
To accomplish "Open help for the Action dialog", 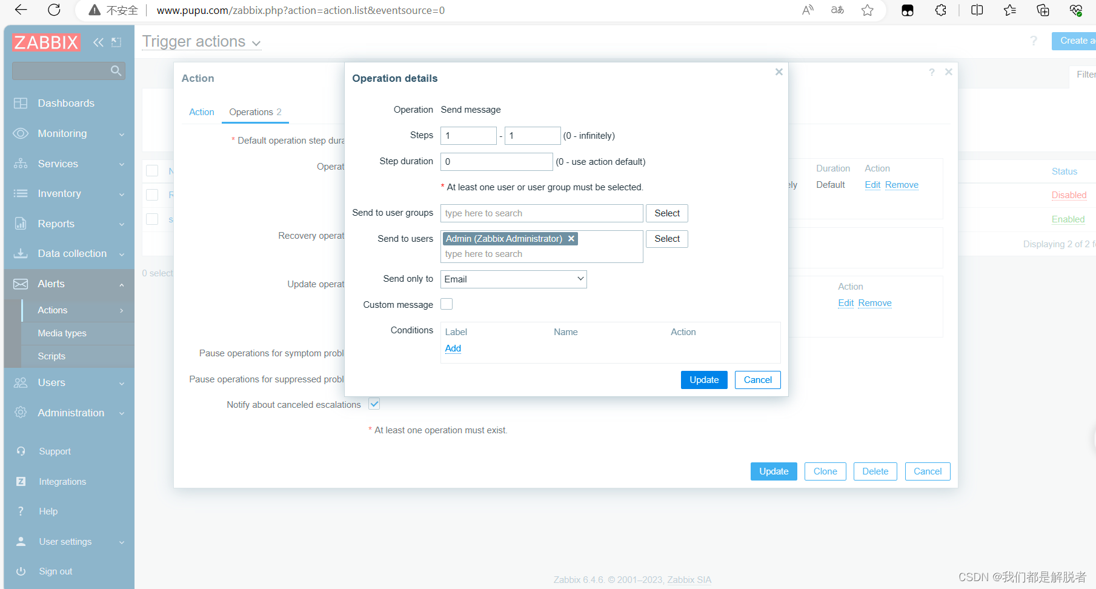I will tap(932, 72).
